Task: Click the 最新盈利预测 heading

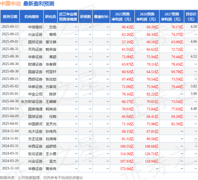Action: [39, 4]
